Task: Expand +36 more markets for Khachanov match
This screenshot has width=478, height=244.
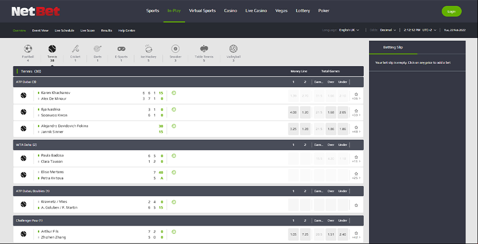Action: pyautogui.click(x=356, y=98)
